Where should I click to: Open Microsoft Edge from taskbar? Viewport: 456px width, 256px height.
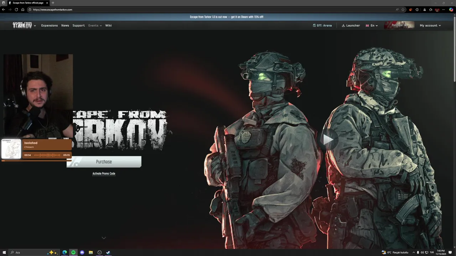(x=65, y=252)
